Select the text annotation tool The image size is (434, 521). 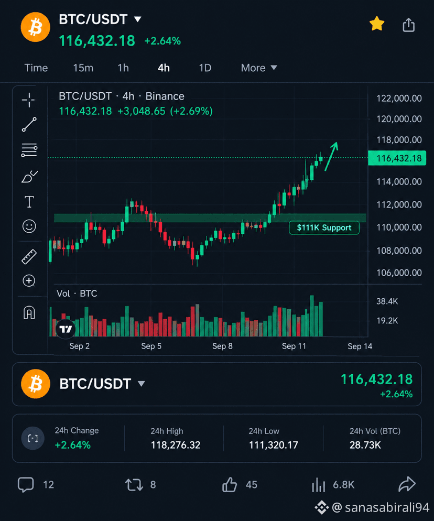click(29, 202)
